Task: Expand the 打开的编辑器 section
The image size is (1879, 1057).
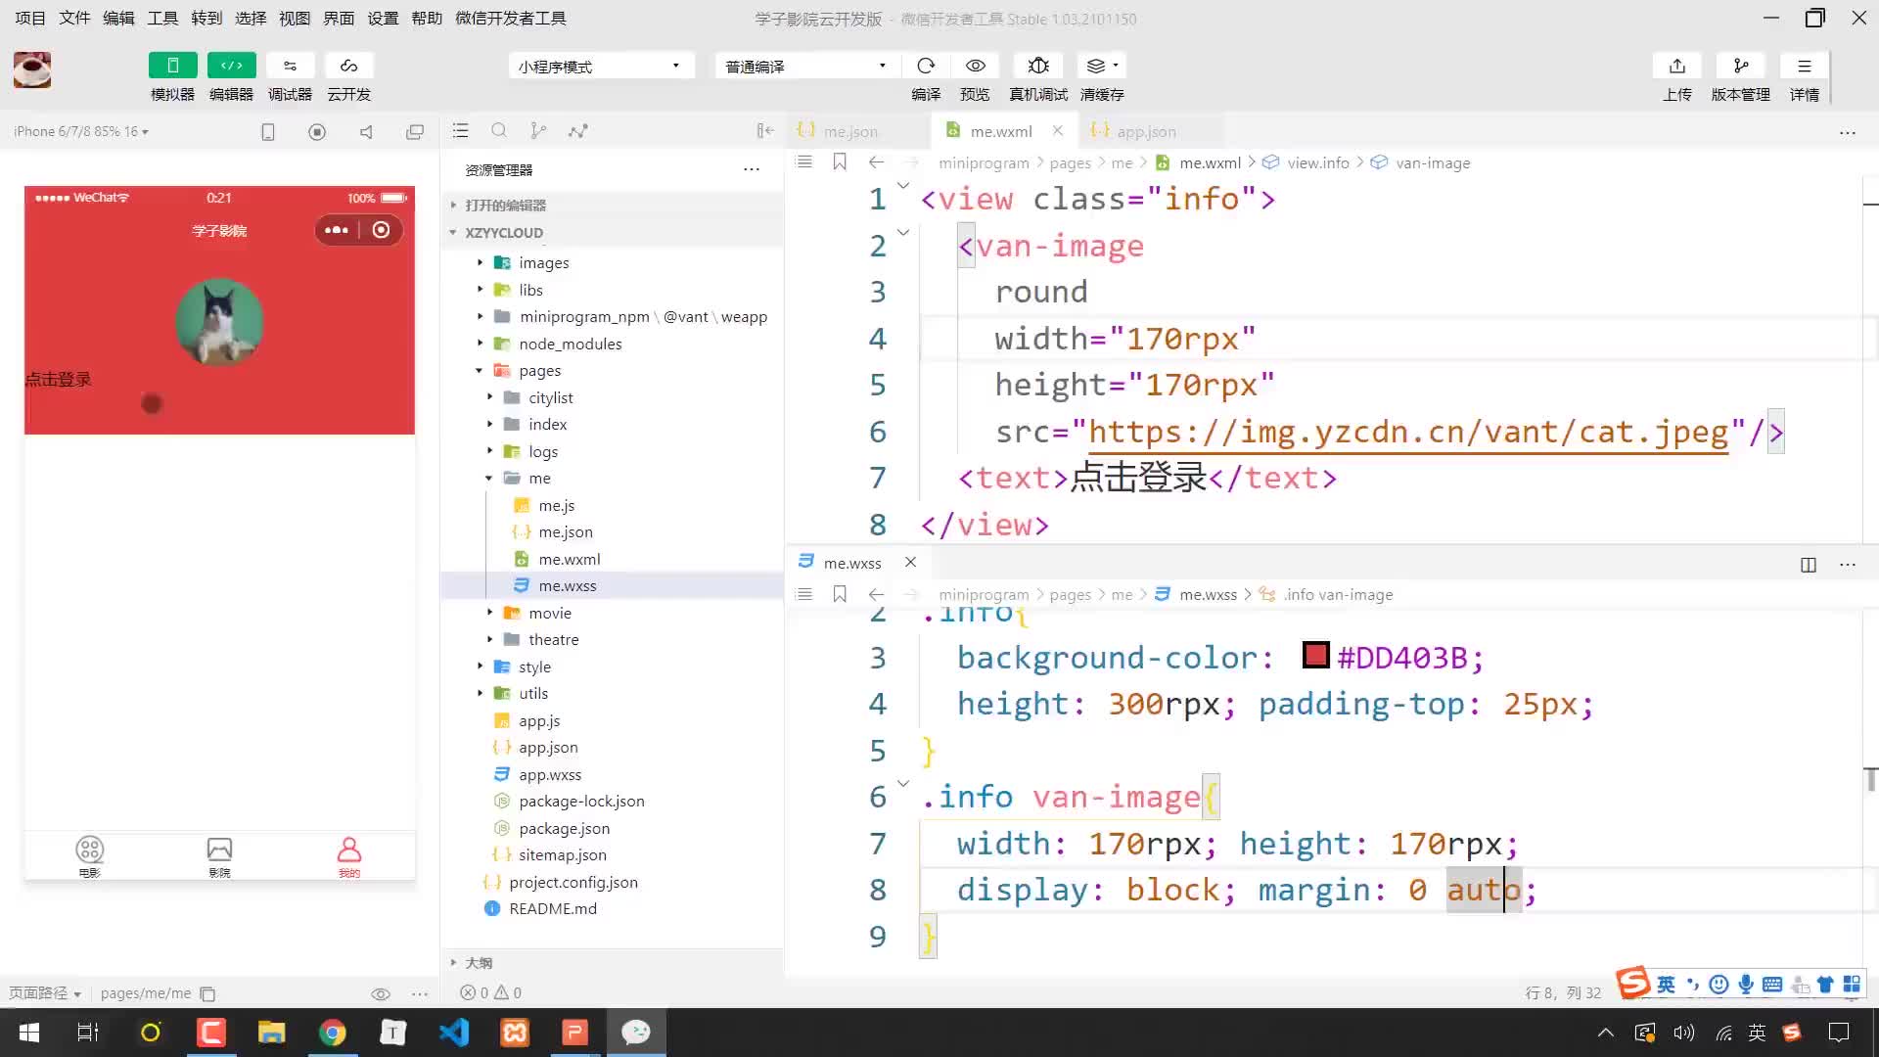Action: pos(612,205)
